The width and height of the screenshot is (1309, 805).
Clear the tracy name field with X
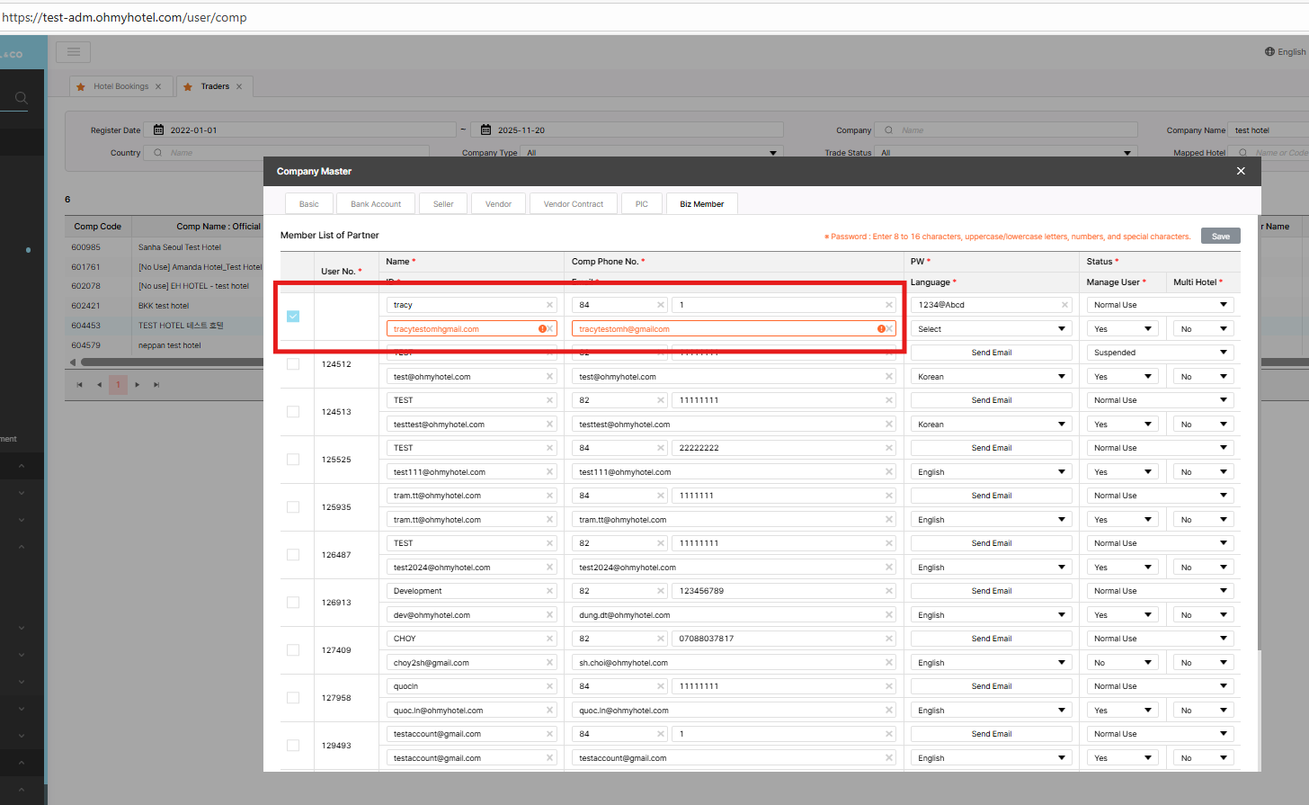[549, 305]
